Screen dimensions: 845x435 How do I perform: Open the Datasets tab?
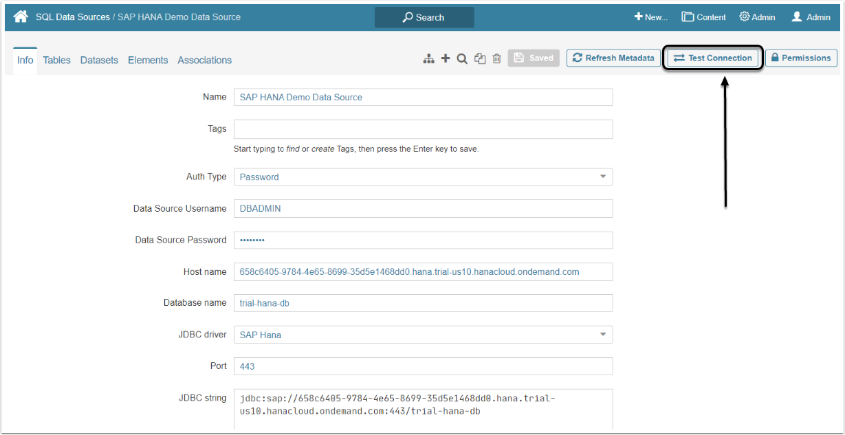click(x=99, y=60)
